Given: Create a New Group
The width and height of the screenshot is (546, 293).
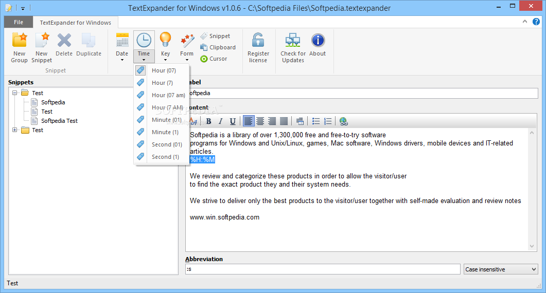Looking at the screenshot, I should (19, 48).
